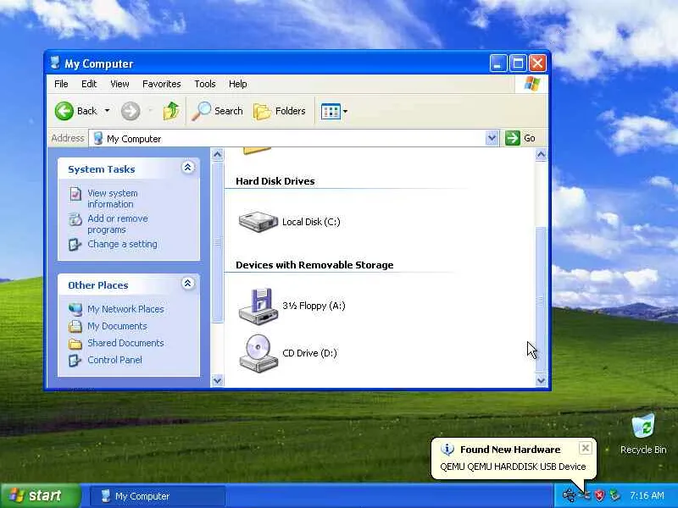Click the network connection tray icon

coord(585,495)
